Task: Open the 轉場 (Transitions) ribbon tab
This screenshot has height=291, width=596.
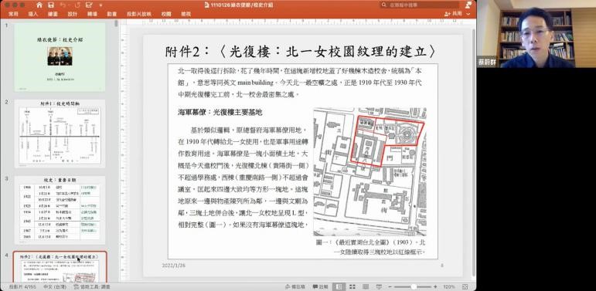Action: tap(92, 14)
